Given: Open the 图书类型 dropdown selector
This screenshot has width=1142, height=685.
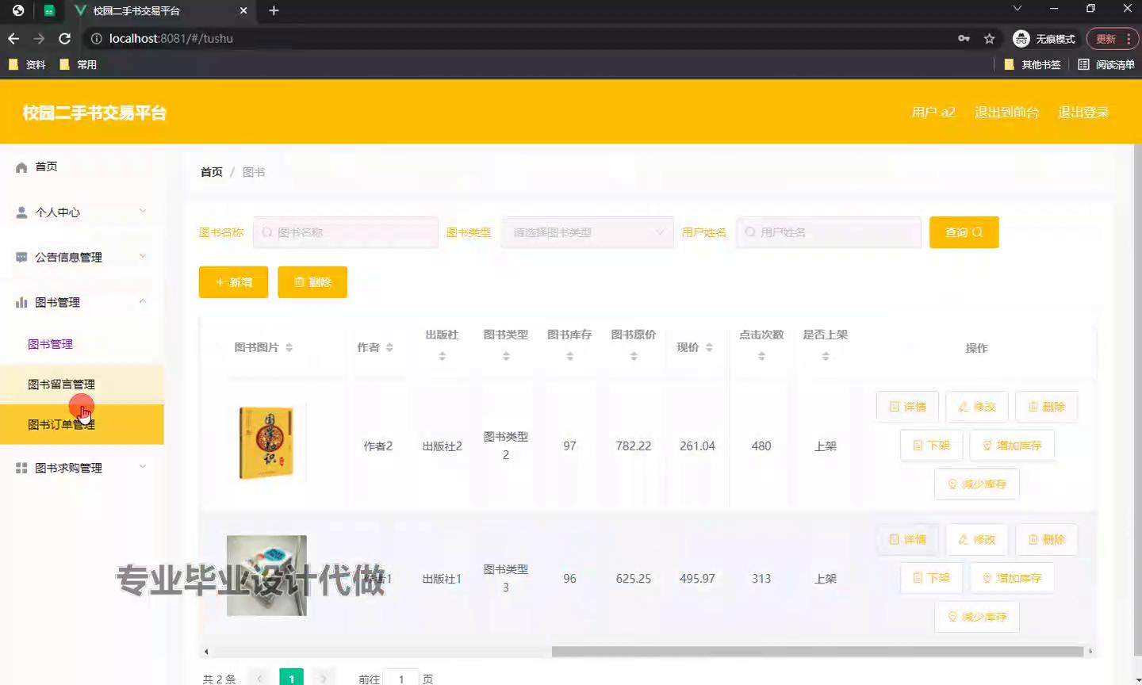Looking at the screenshot, I should click(587, 232).
